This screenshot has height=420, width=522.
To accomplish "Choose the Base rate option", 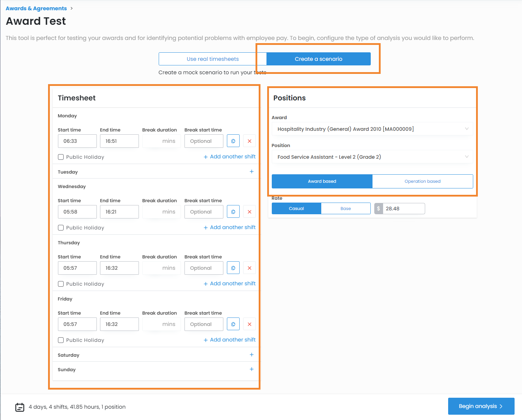I will click(346, 209).
